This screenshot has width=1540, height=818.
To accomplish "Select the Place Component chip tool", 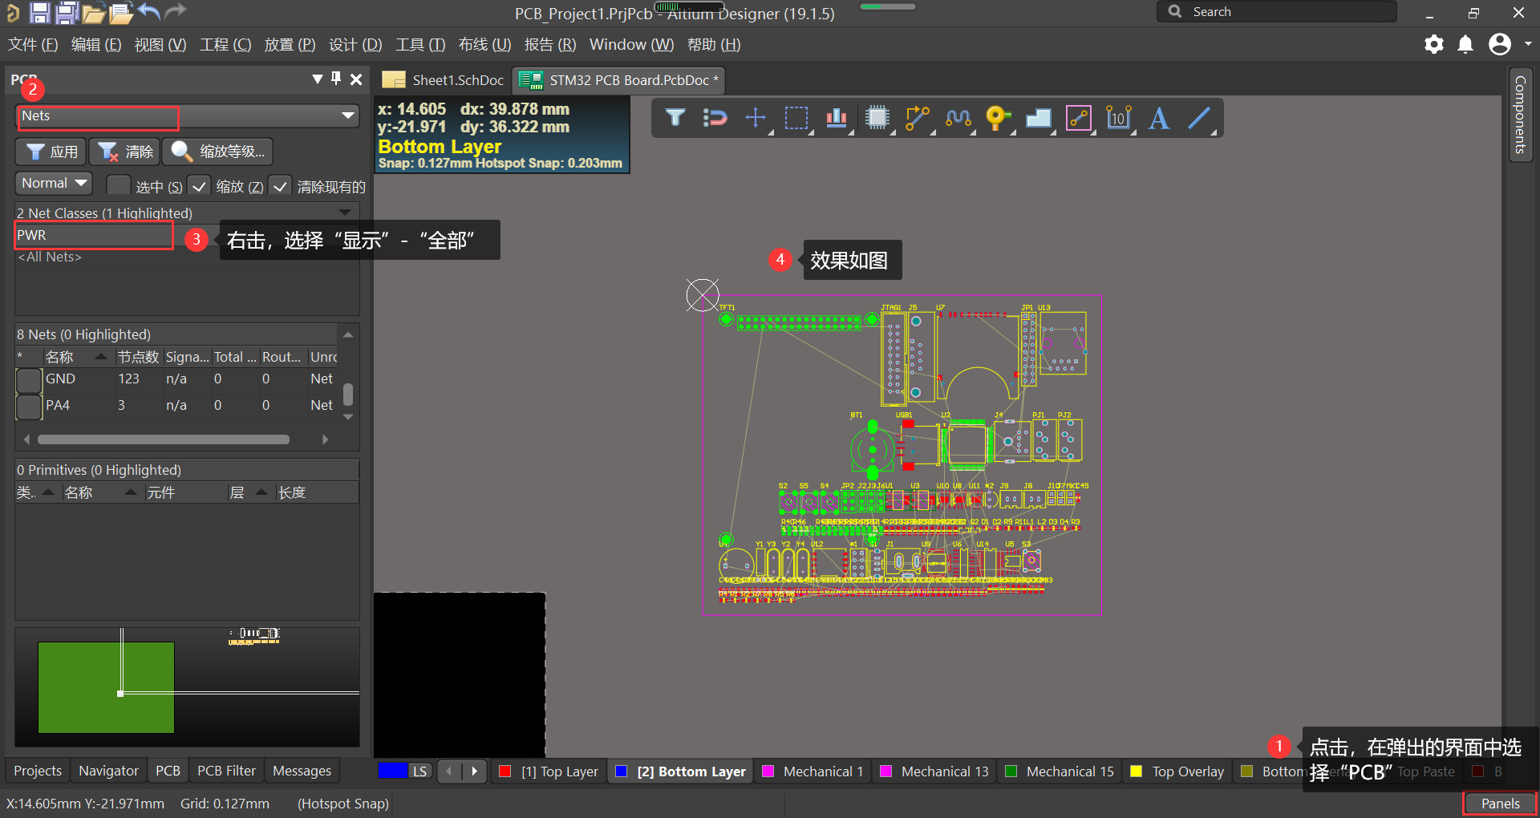I will coord(877,118).
